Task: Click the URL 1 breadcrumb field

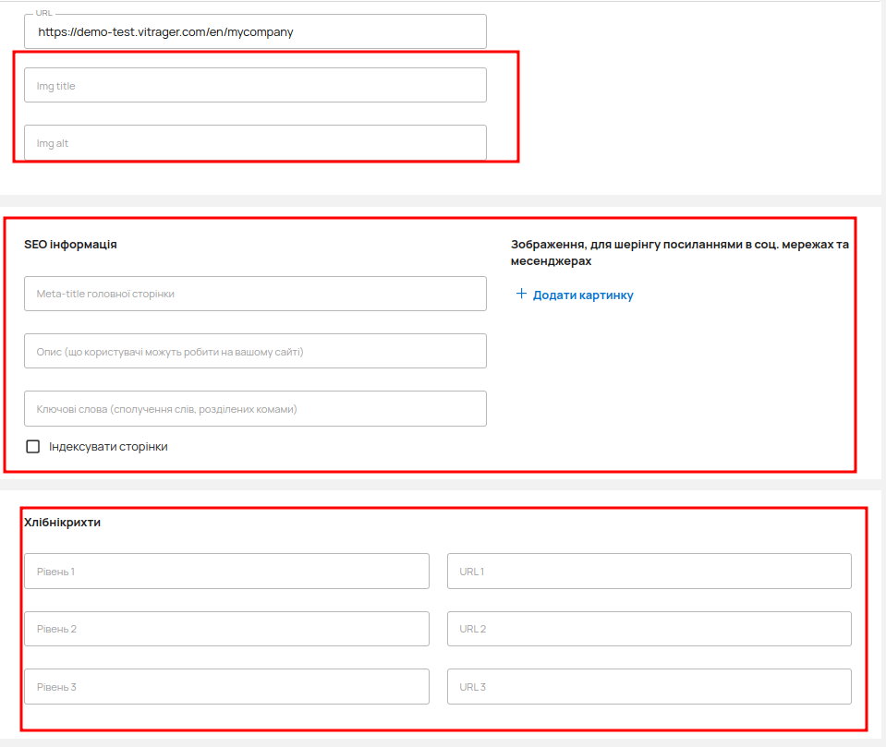Action: point(649,572)
